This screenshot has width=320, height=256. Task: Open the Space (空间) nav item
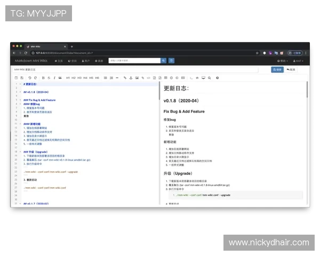click(x=72, y=61)
